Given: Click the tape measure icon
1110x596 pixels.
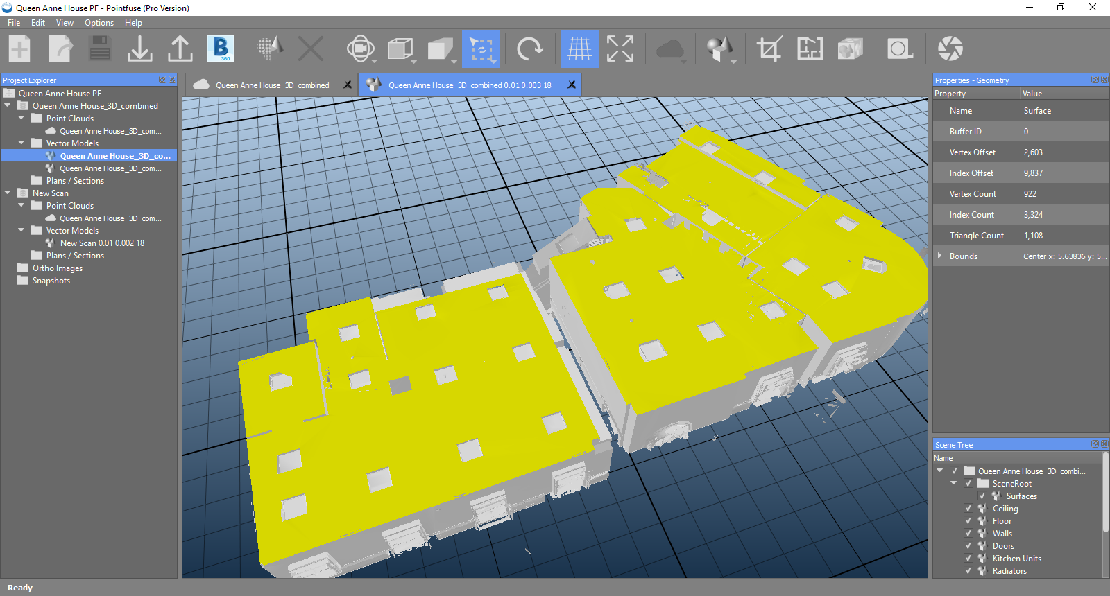Looking at the screenshot, I should pos(900,49).
